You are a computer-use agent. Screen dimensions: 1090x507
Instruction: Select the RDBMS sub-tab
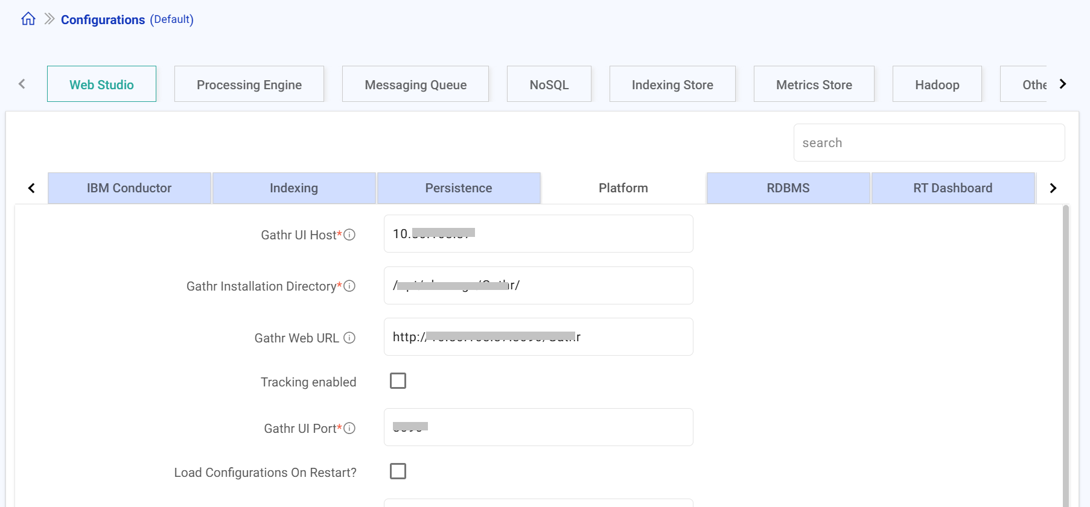click(788, 188)
